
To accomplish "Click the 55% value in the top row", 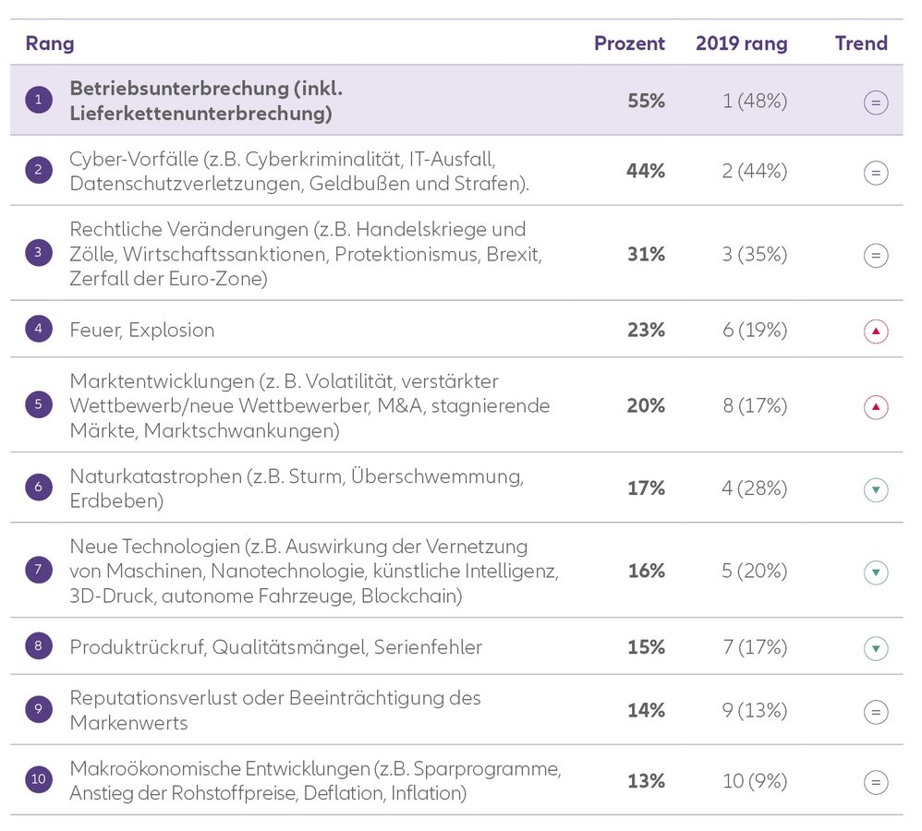I will (646, 101).
